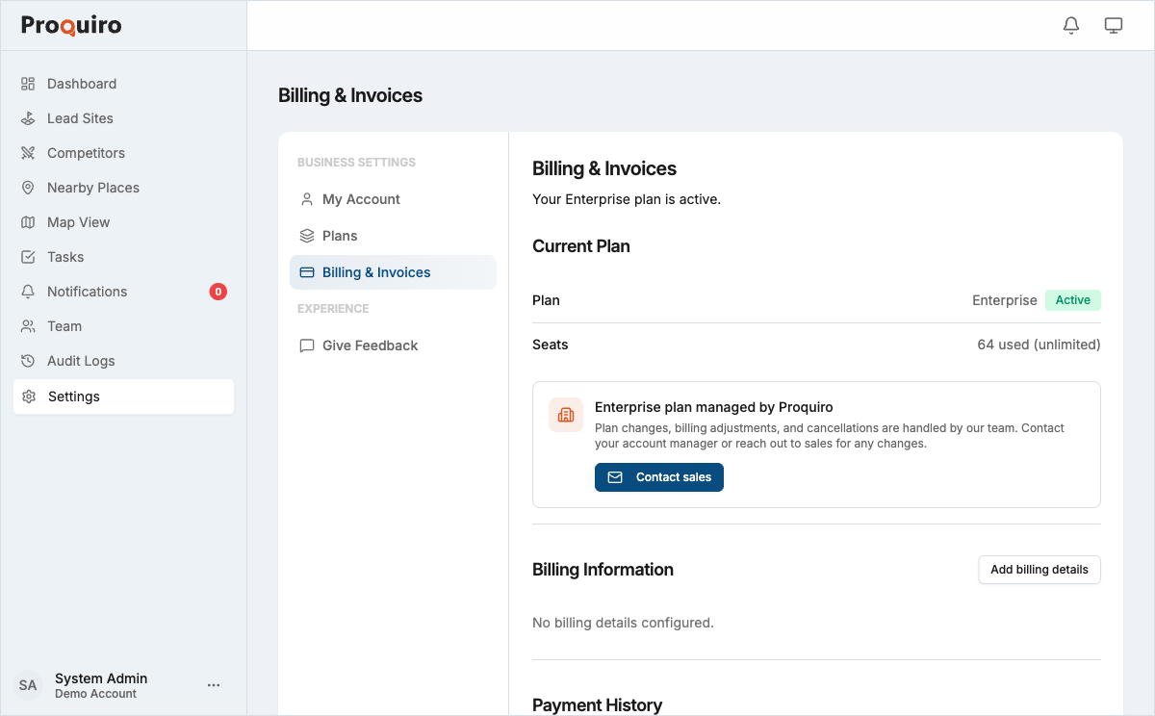Open the System Admin options ellipsis menu
Viewport: 1155px width, 716px height.
click(214, 684)
